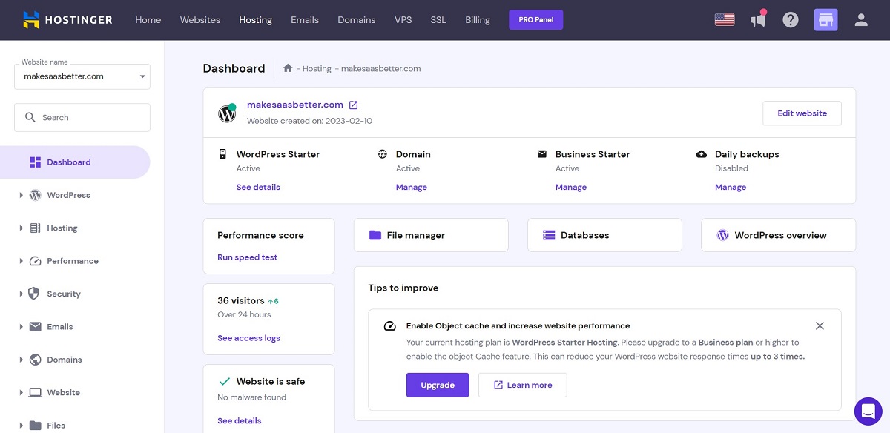Click Run speed test link
This screenshot has width=890, height=433.
247,257
